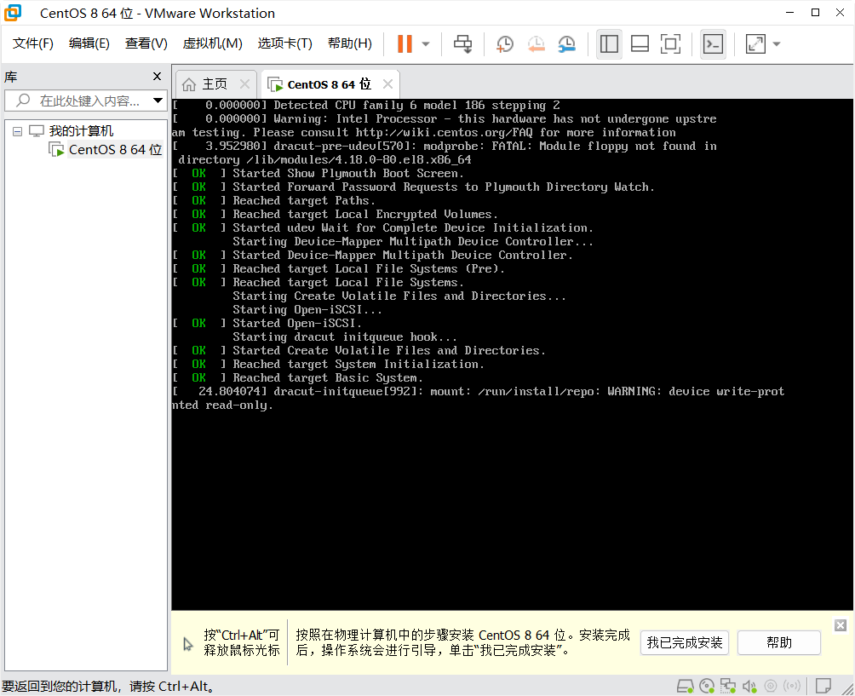Expand the stretch display options dropdown
The width and height of the screenshot is (855, 696).
pyautogui.click(x=777, y=43)
